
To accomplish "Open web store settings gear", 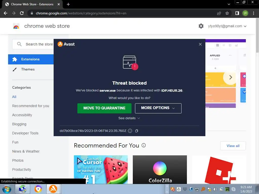I will 201,26.
